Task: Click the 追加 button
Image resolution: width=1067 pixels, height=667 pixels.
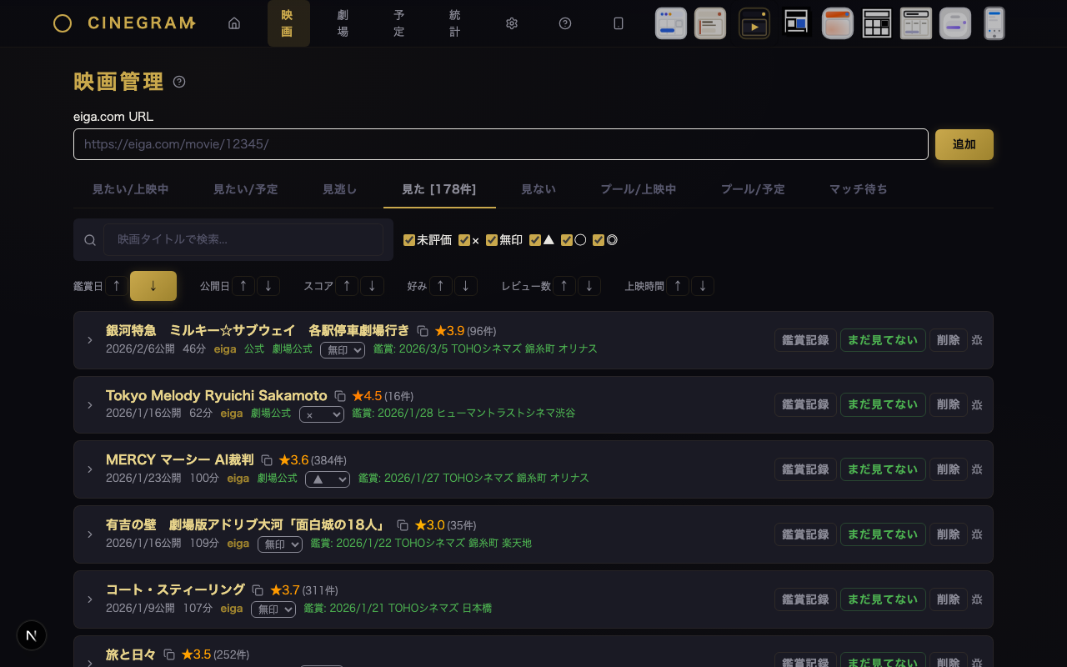Action: pos(964,144)
